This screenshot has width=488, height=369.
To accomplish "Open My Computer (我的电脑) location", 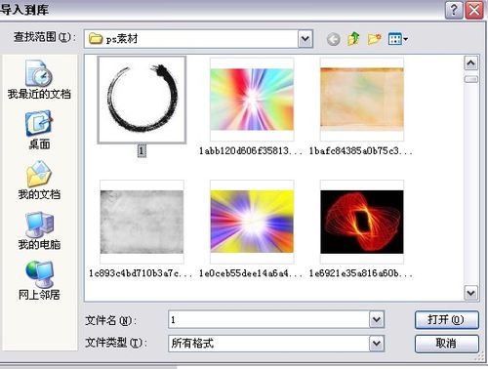I will click(x=39, y=230).
